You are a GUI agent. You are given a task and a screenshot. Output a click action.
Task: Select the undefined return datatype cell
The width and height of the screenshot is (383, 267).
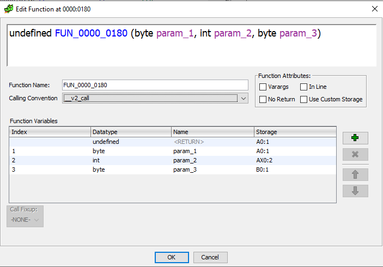[x=131, y=142]
